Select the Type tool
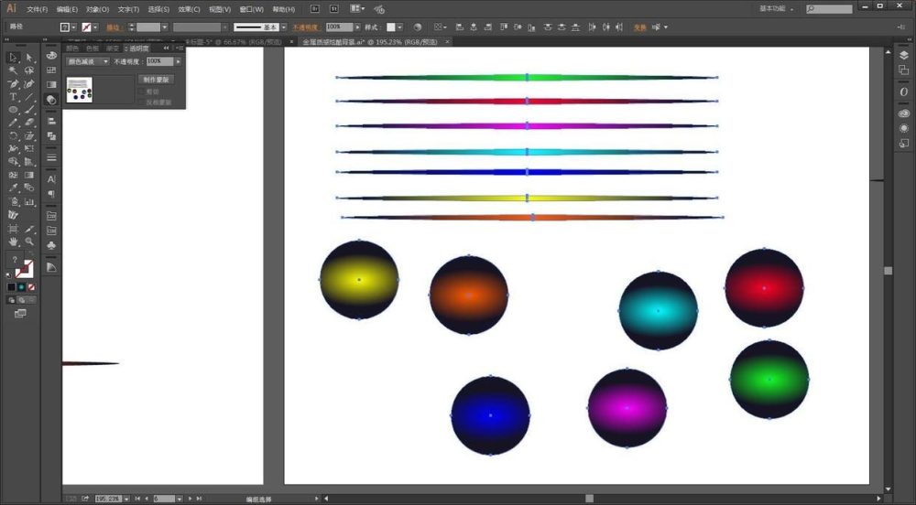Viewport: 916px width, 505px height. pyautogui.click(x=14, y=97)
